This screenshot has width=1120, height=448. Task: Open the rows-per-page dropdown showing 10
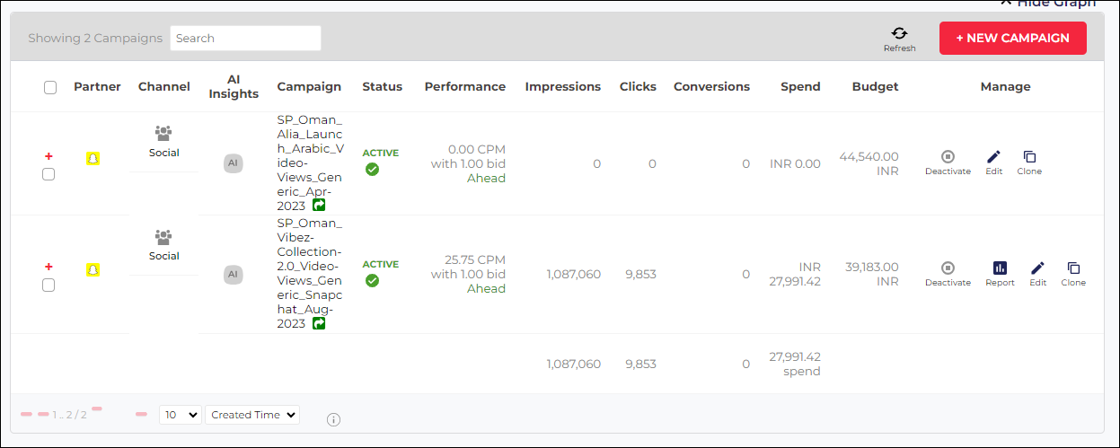(180, 415)
